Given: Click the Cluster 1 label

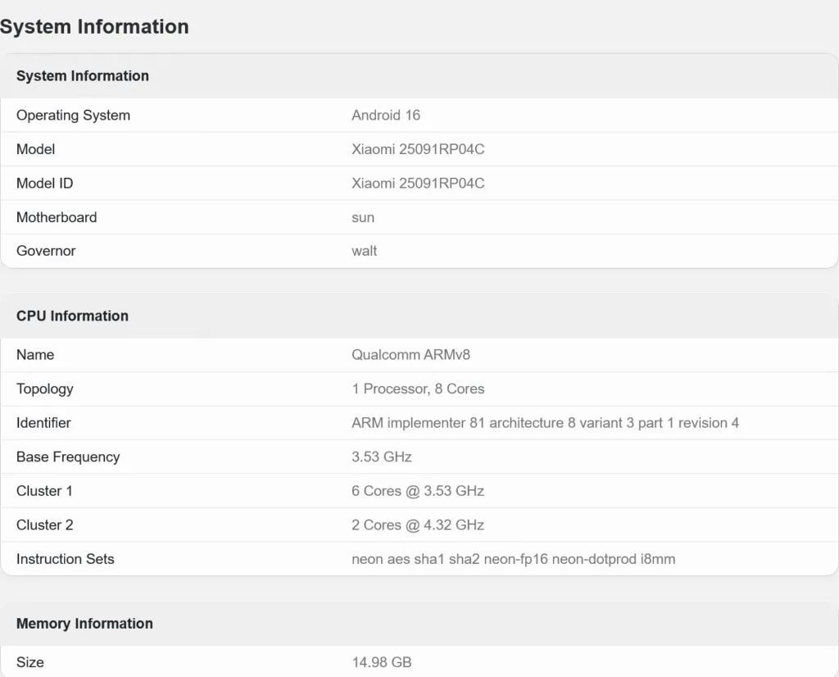Looking at the screenshot, I should [x=44, y=491].
